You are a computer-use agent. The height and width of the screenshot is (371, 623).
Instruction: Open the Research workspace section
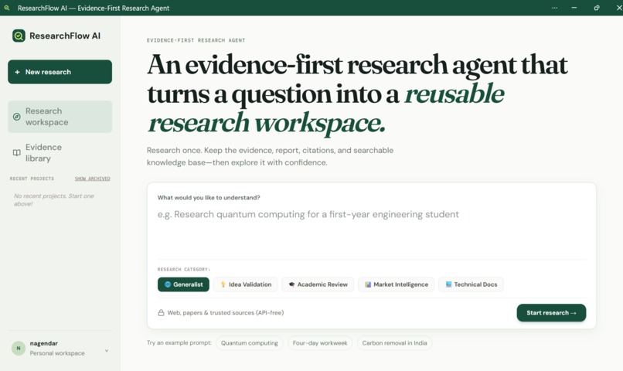(60, 117)
